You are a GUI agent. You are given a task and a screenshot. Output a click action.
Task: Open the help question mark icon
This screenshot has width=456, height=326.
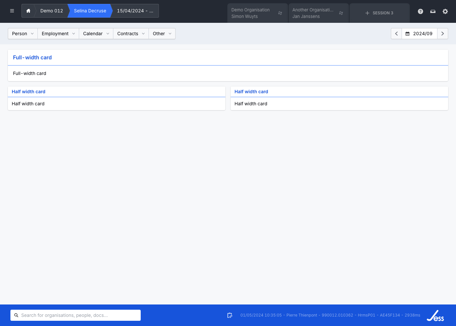(x=420, y=11)
